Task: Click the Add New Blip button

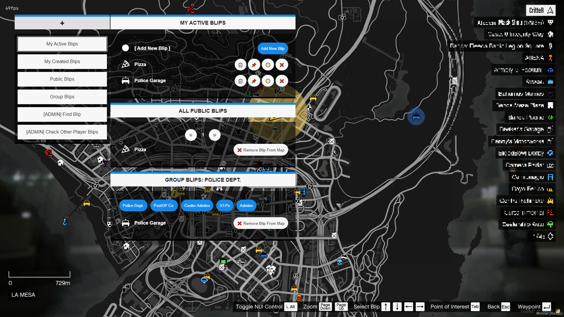Action: coord(273,48)
